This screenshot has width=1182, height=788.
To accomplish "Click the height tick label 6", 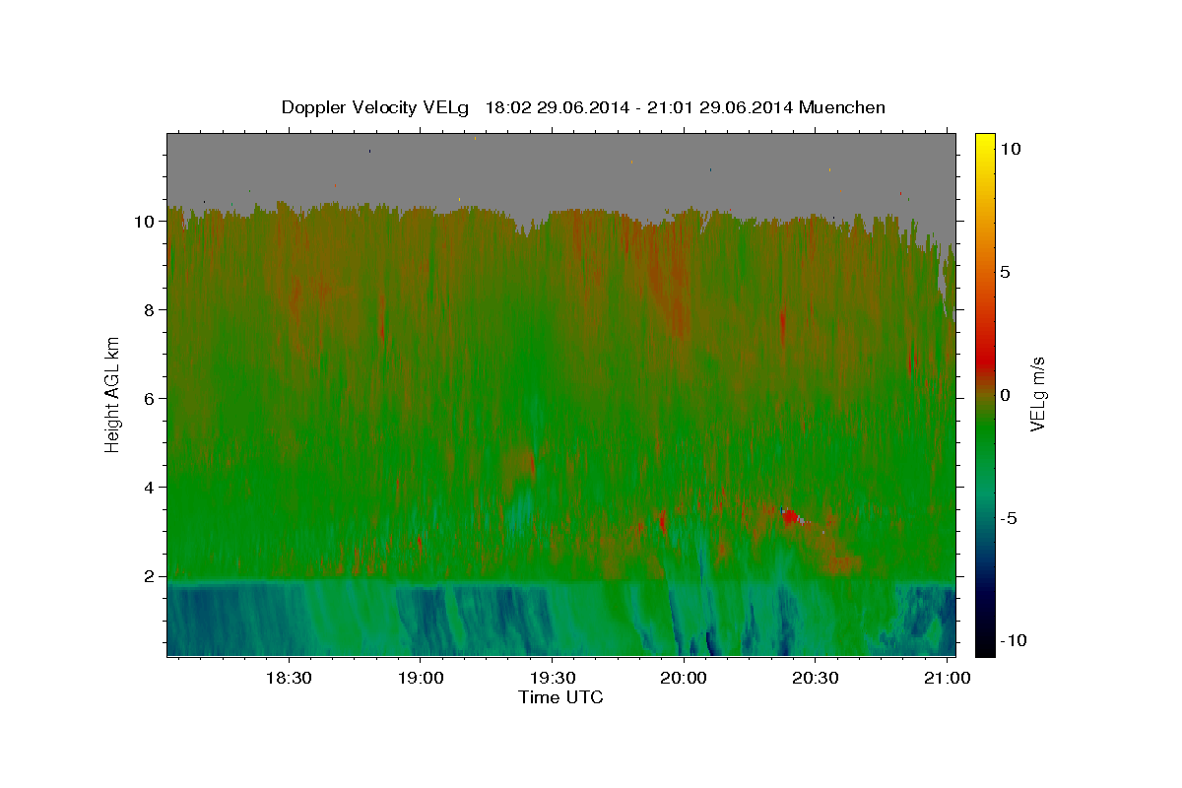I will (151, 399).
